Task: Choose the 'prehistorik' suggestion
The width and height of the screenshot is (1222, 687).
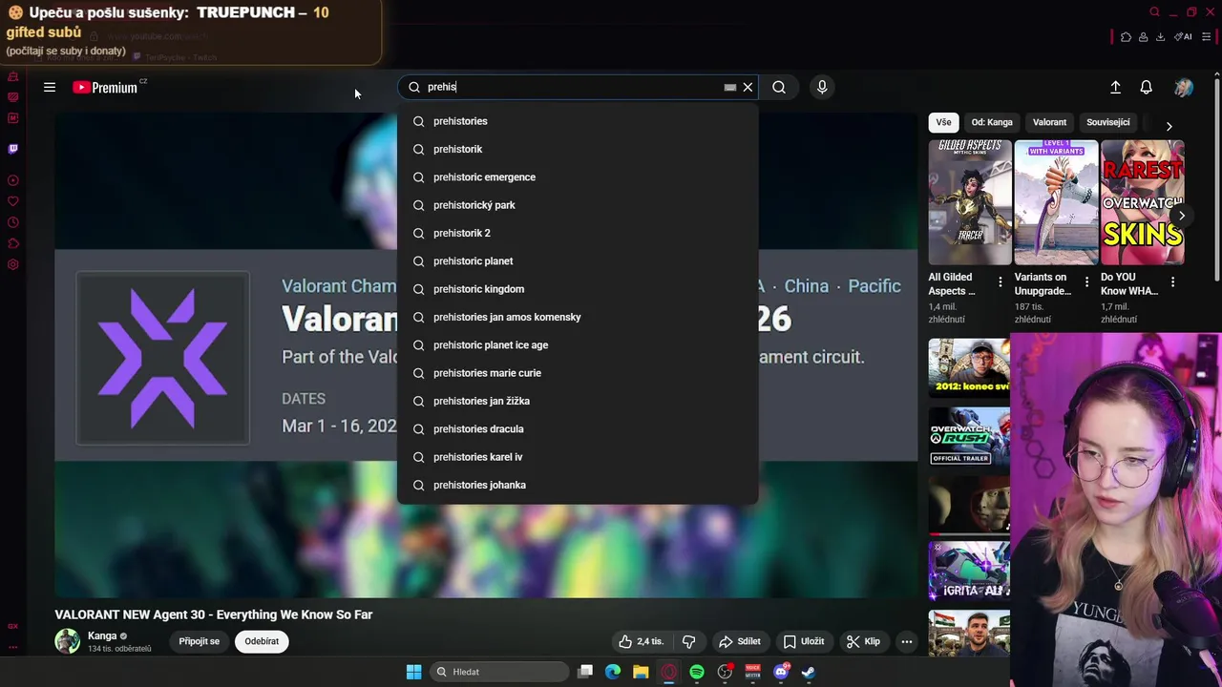Action: click(x=578, y=149)
